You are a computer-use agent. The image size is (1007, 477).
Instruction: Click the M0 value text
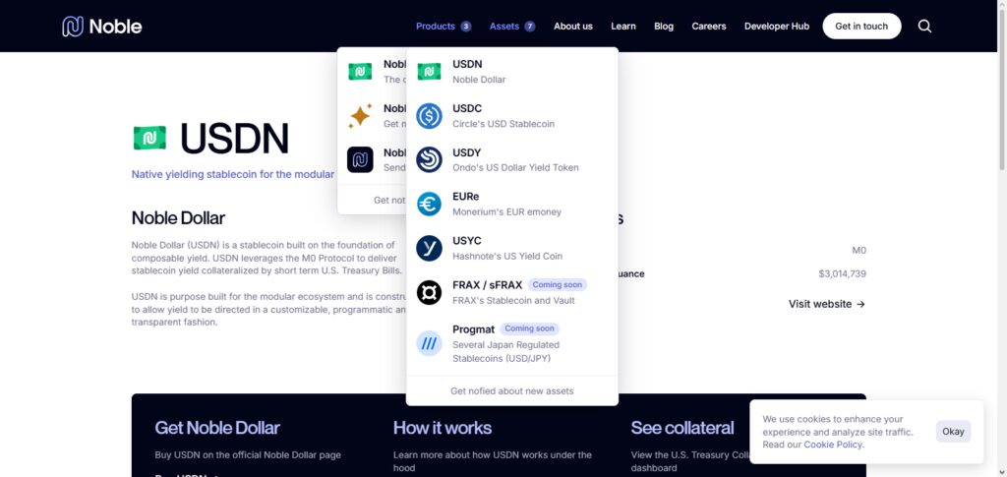pos(859,251)
